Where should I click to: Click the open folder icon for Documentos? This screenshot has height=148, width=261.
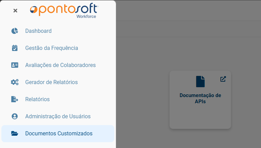[x=15, y=133]
